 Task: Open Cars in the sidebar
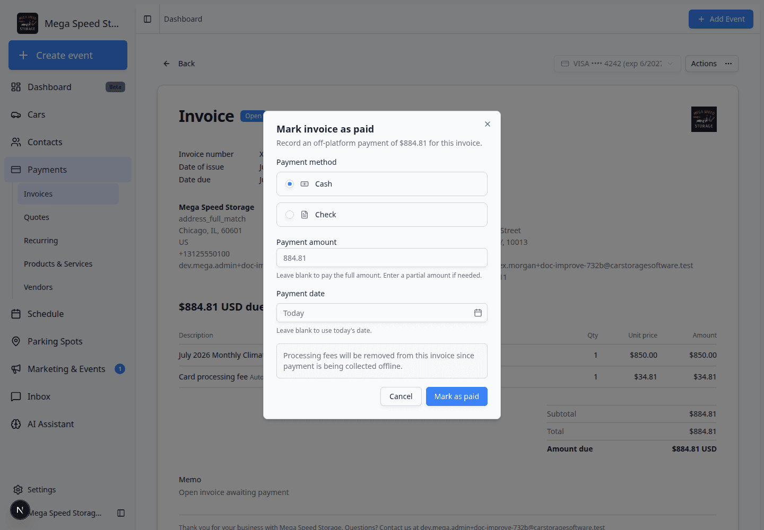(68, 114)
